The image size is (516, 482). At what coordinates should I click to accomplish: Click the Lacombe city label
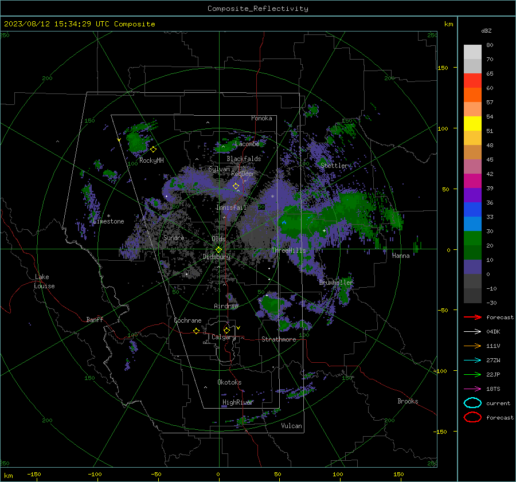point(247,144)
